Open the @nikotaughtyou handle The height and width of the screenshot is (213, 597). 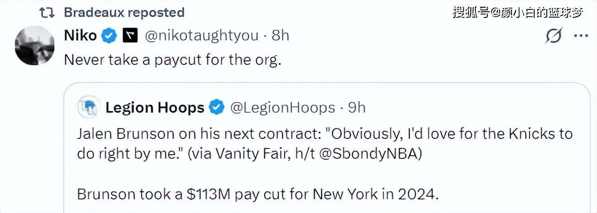tap(202, 36)
